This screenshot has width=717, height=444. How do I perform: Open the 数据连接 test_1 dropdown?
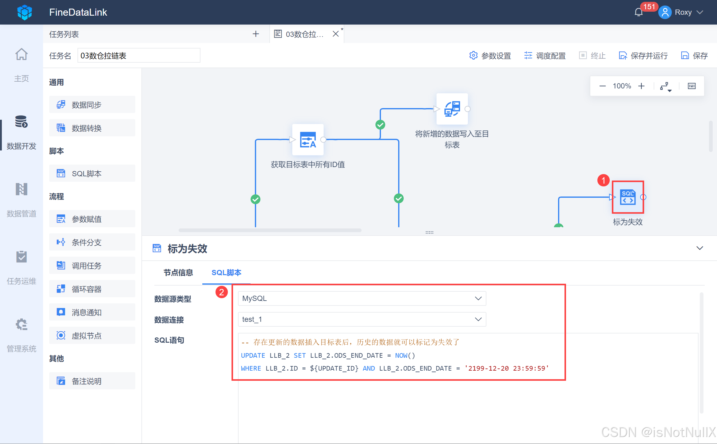(x=362, y=319)
